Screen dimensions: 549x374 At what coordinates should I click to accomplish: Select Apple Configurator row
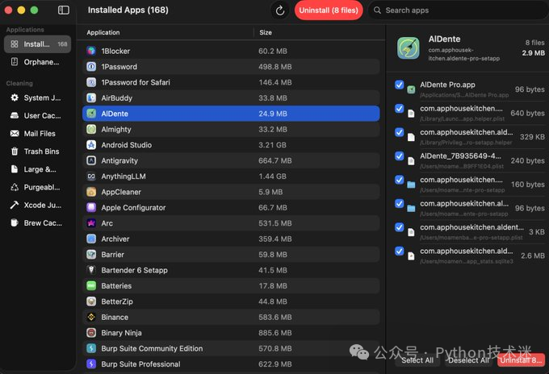click(231, 208)
